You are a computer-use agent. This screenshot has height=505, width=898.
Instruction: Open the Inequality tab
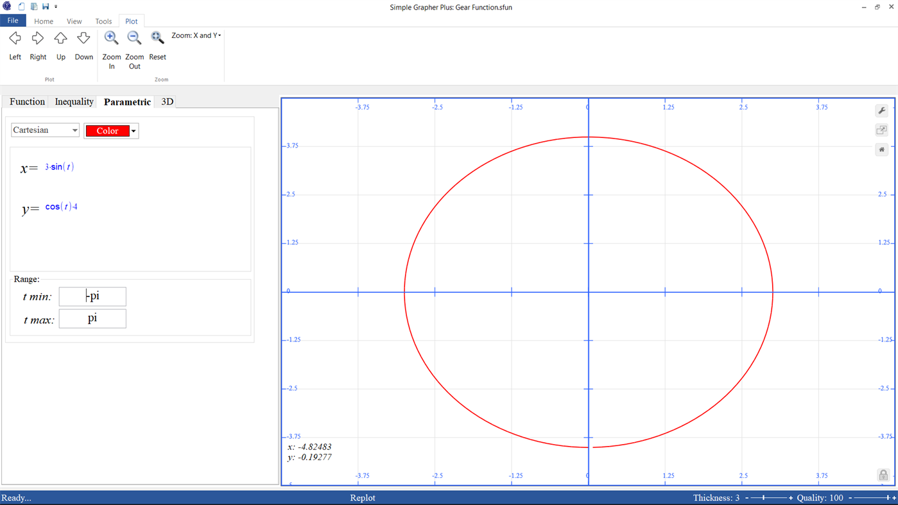click(74, 101)
